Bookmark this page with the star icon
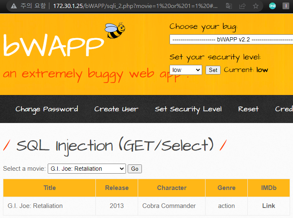Viewport: 293px width, 218px height. (256, 6)
